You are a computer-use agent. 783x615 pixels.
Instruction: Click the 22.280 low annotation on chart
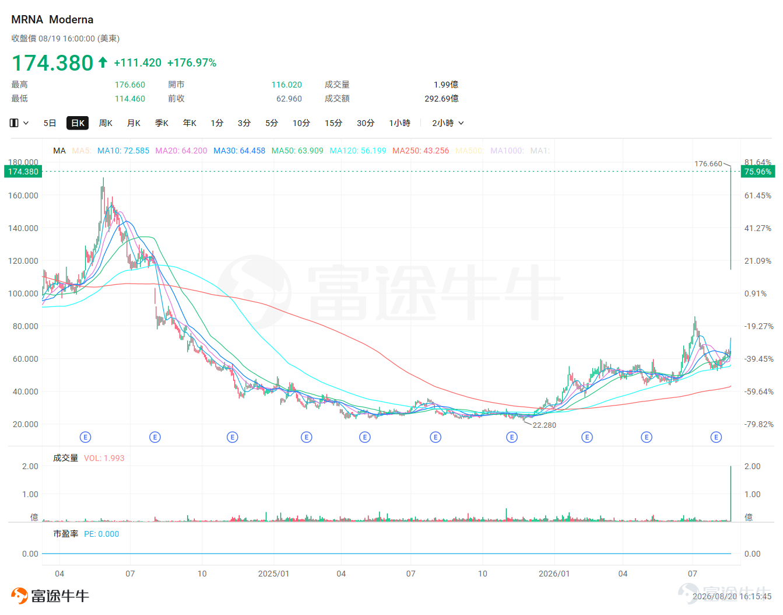click(x=545, y=425)
